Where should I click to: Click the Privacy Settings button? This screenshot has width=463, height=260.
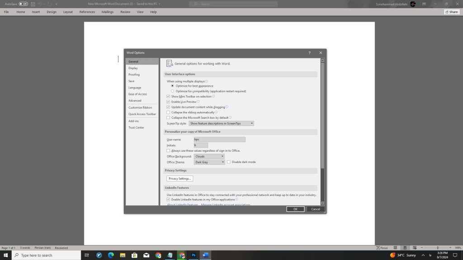click(180, 179)
